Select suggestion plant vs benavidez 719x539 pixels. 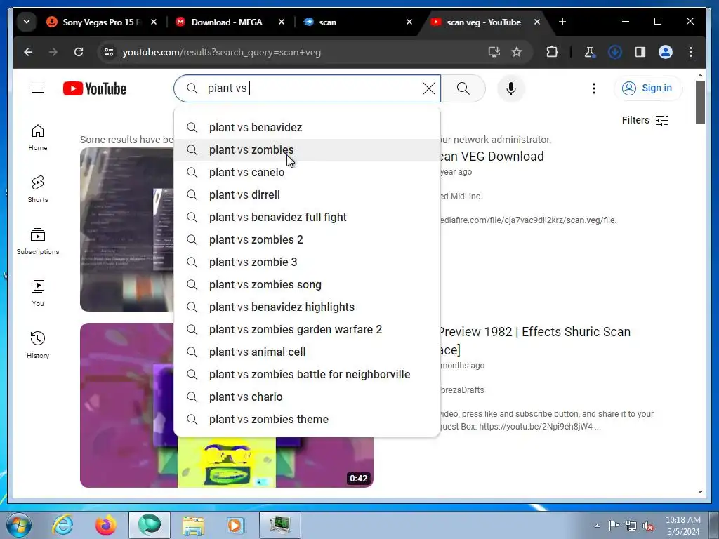307,128
